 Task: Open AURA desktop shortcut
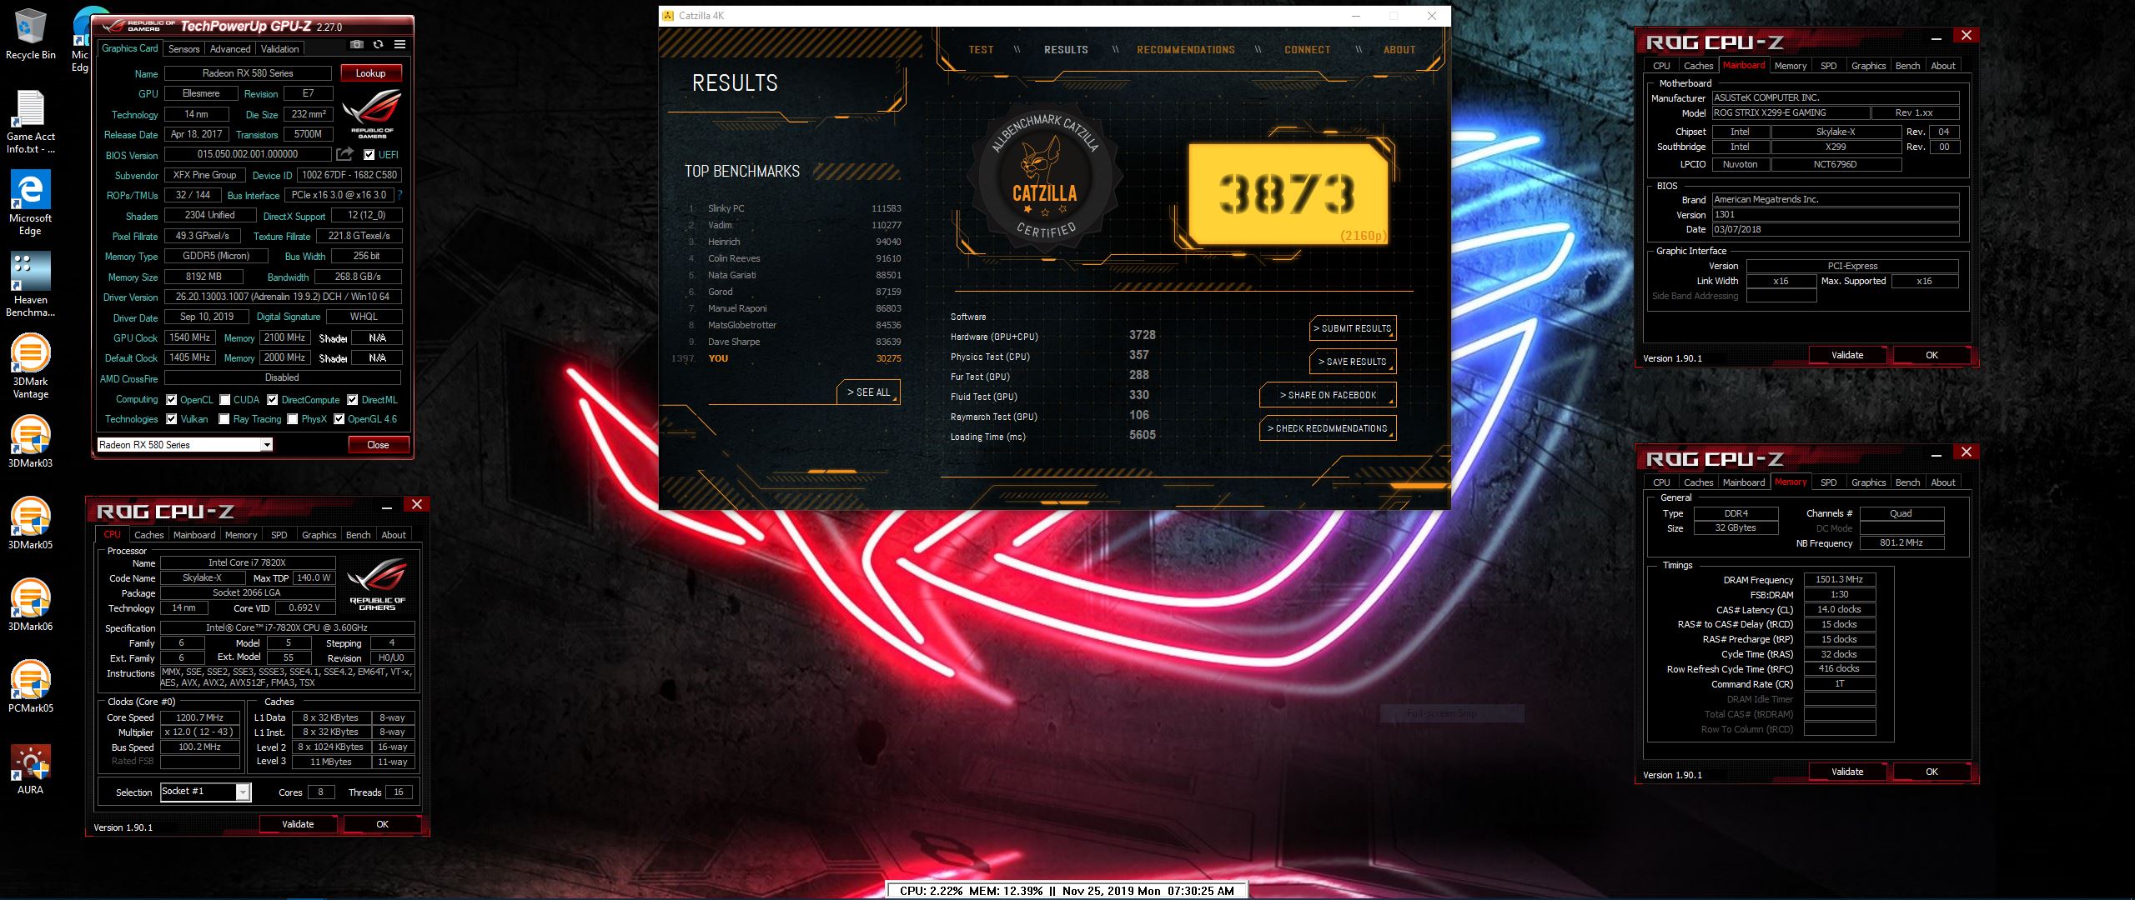coord(30,769)
